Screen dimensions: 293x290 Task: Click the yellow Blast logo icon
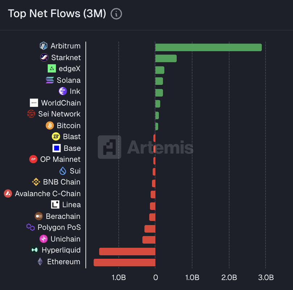tap(56, 137)
